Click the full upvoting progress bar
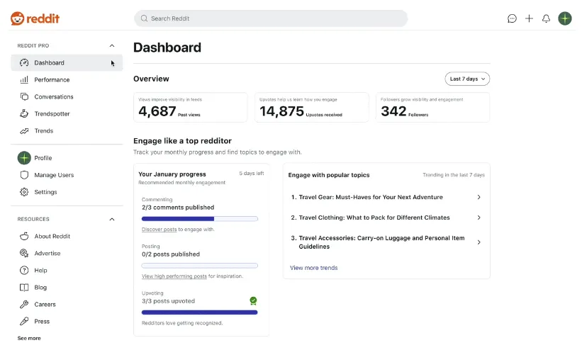This screenshot has height=355, width=582. (200, 312)
